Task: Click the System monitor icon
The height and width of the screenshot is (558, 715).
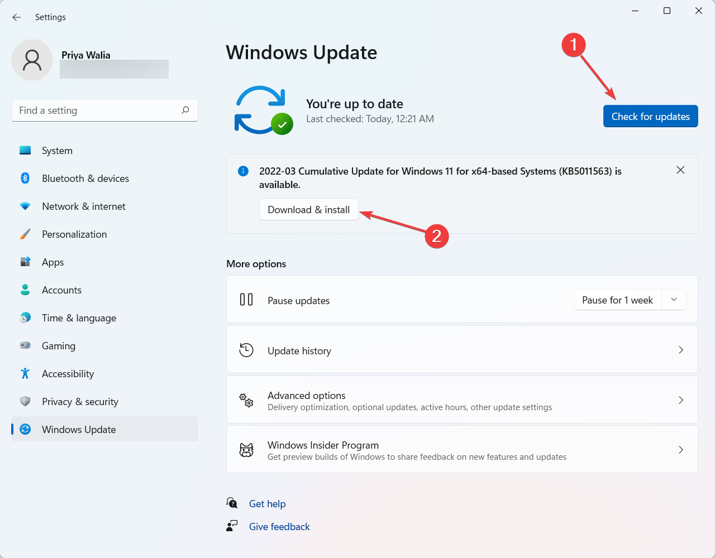Action: pos(25,150)
